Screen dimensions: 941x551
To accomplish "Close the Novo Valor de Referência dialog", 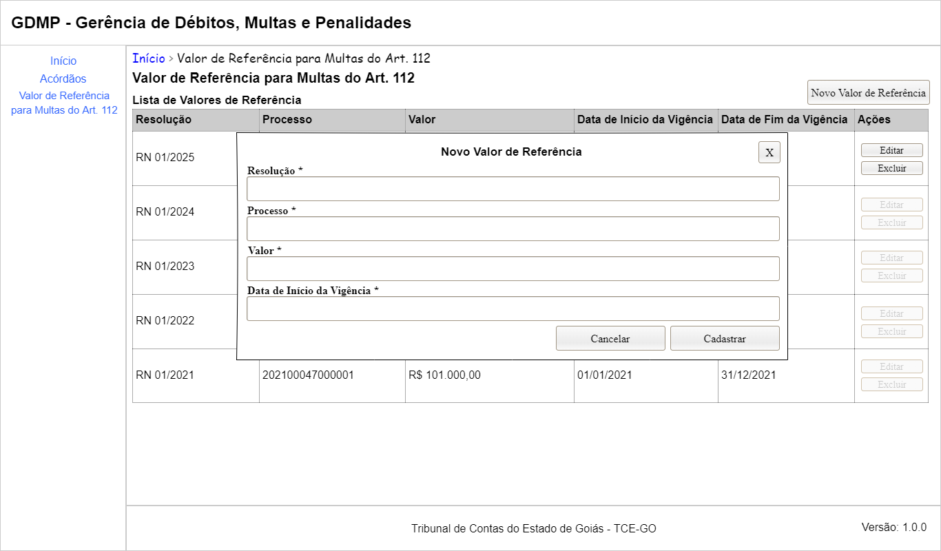I will pos(769,152).
